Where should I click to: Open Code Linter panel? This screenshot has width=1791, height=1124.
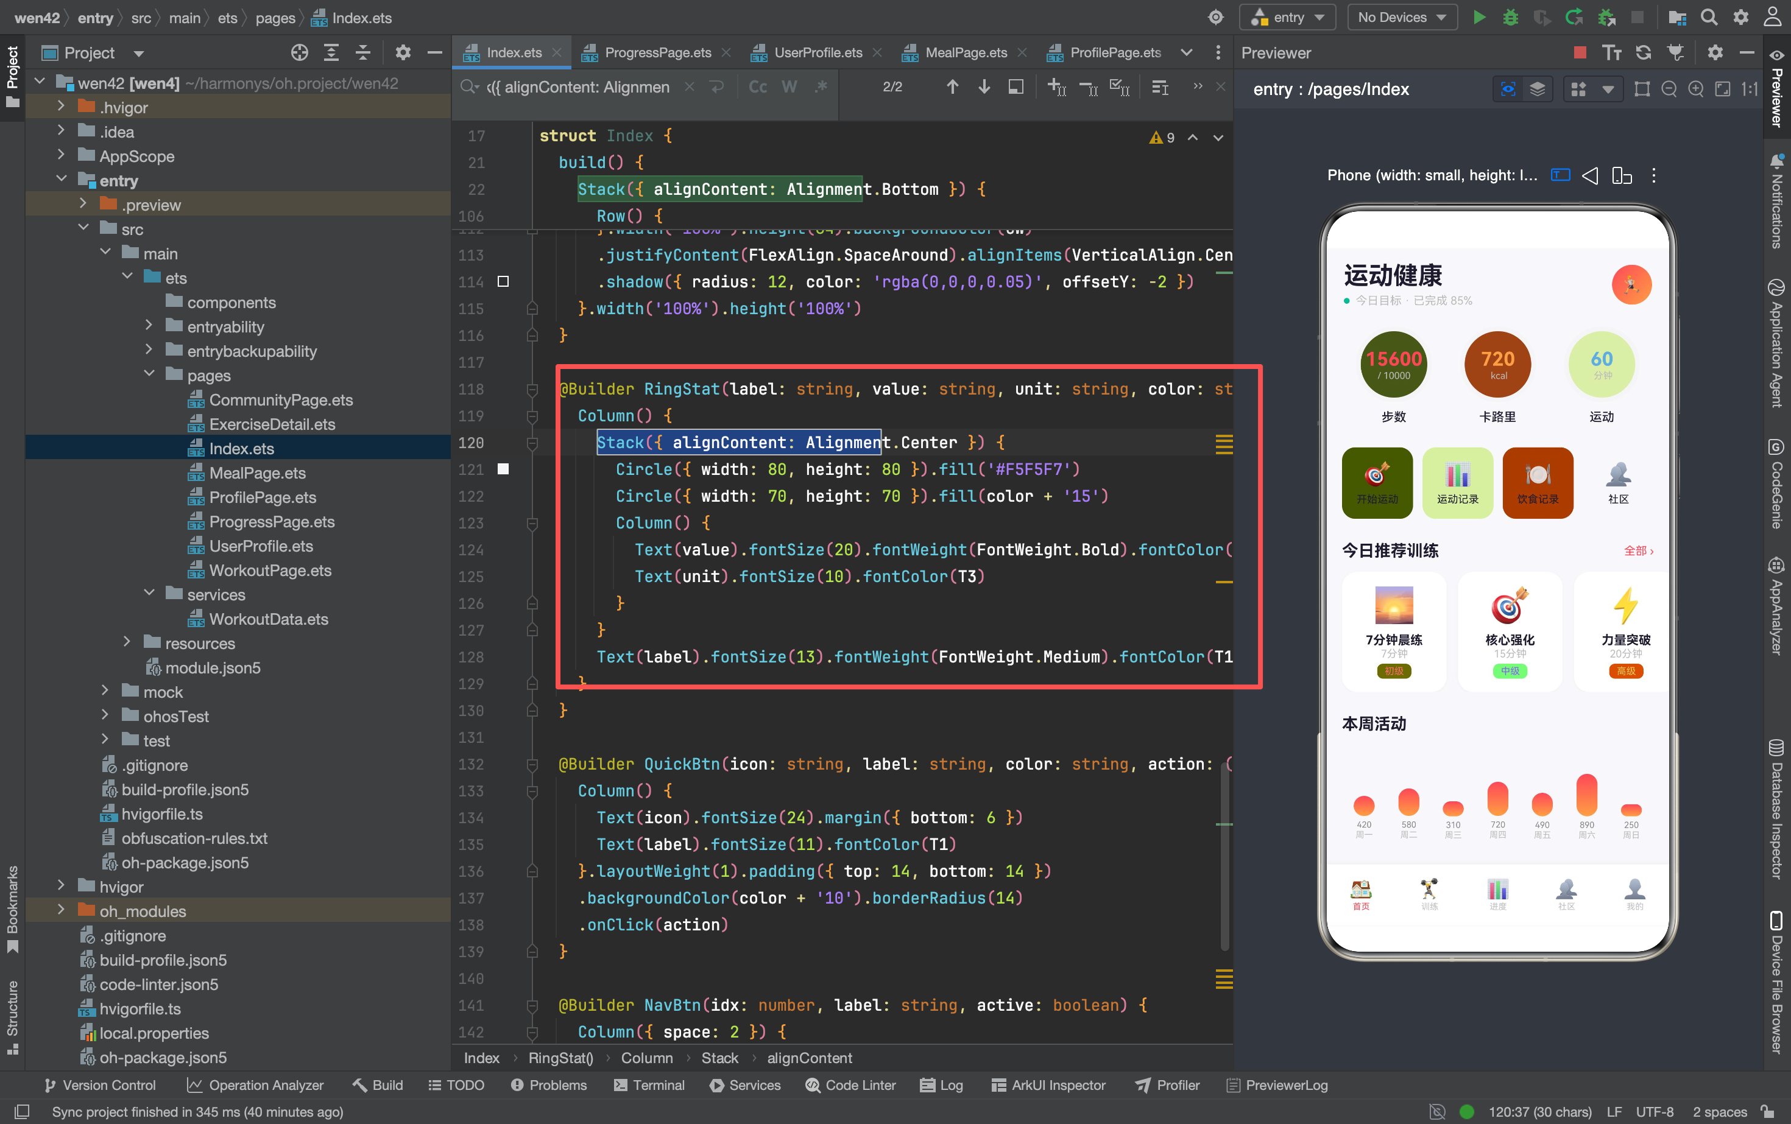point(850,1084)
